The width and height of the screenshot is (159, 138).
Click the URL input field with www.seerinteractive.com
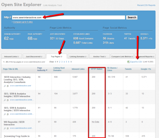(x=68, y=17)
